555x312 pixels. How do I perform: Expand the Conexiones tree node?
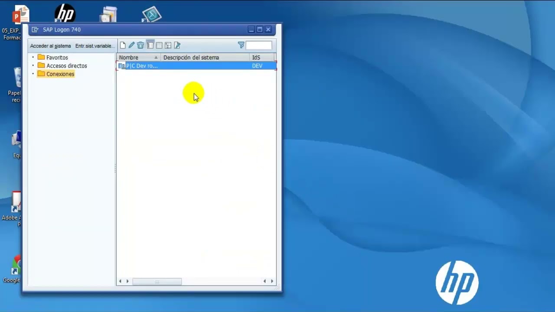point(33,74)
